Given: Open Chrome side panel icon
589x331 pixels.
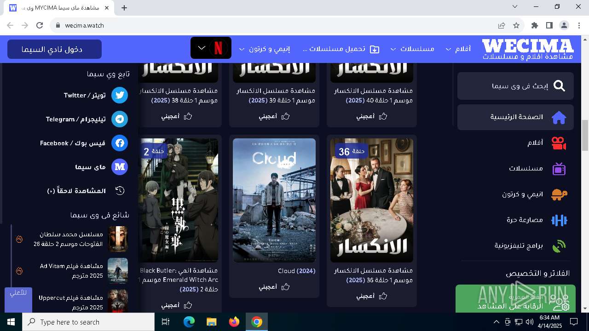Looking at the screenshot, I should [549, 25].
